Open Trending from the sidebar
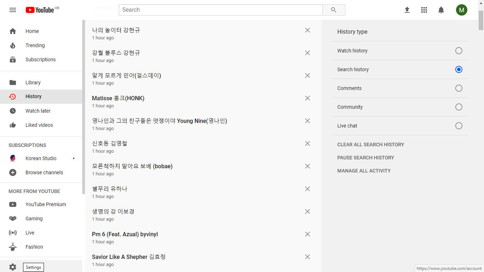The height and width of the screenshot is (272, 484). point(41,45)
